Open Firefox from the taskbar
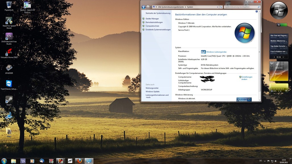The width and height of the screenshot is (292, 164). (79, 161)
